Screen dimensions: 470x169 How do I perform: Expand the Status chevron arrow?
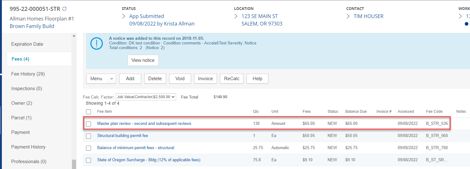pos(124,16)
